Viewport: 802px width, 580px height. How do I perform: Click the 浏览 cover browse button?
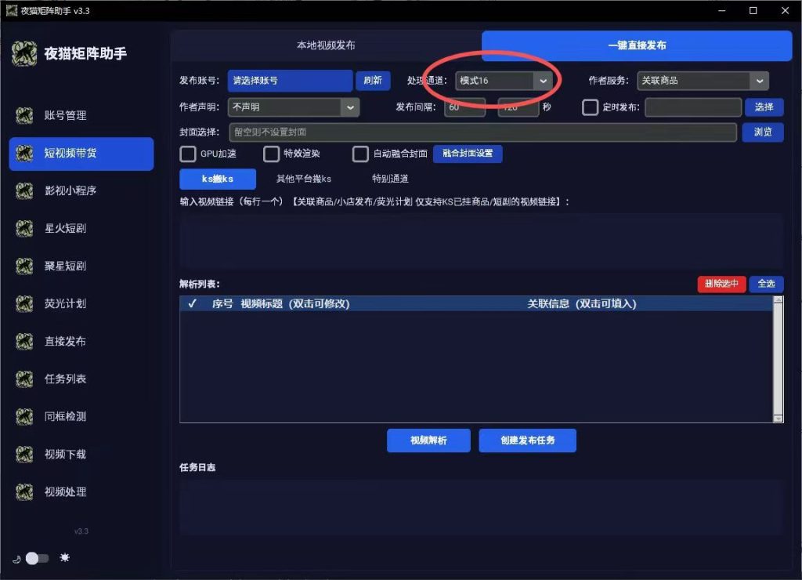(763, 132)
